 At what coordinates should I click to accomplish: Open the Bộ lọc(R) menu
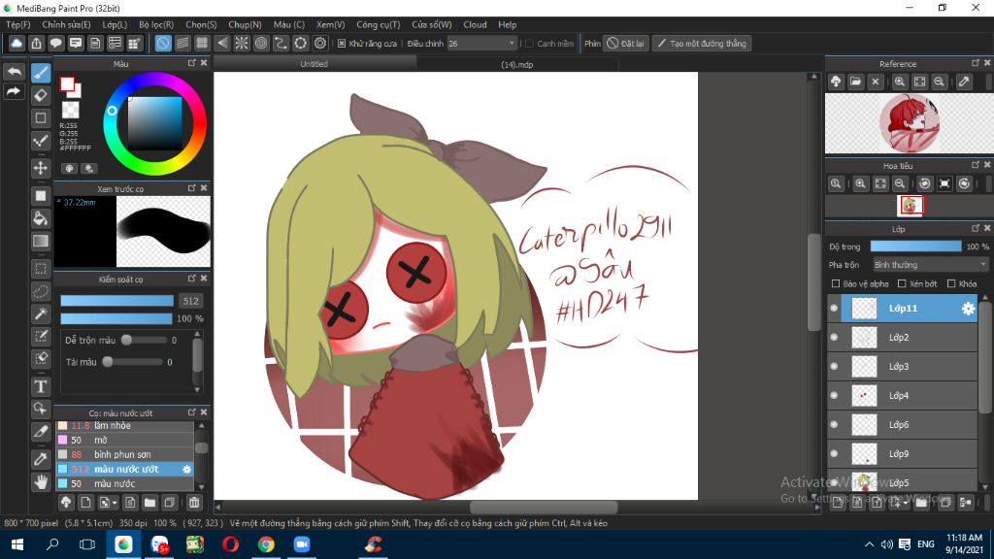point(156,24)
